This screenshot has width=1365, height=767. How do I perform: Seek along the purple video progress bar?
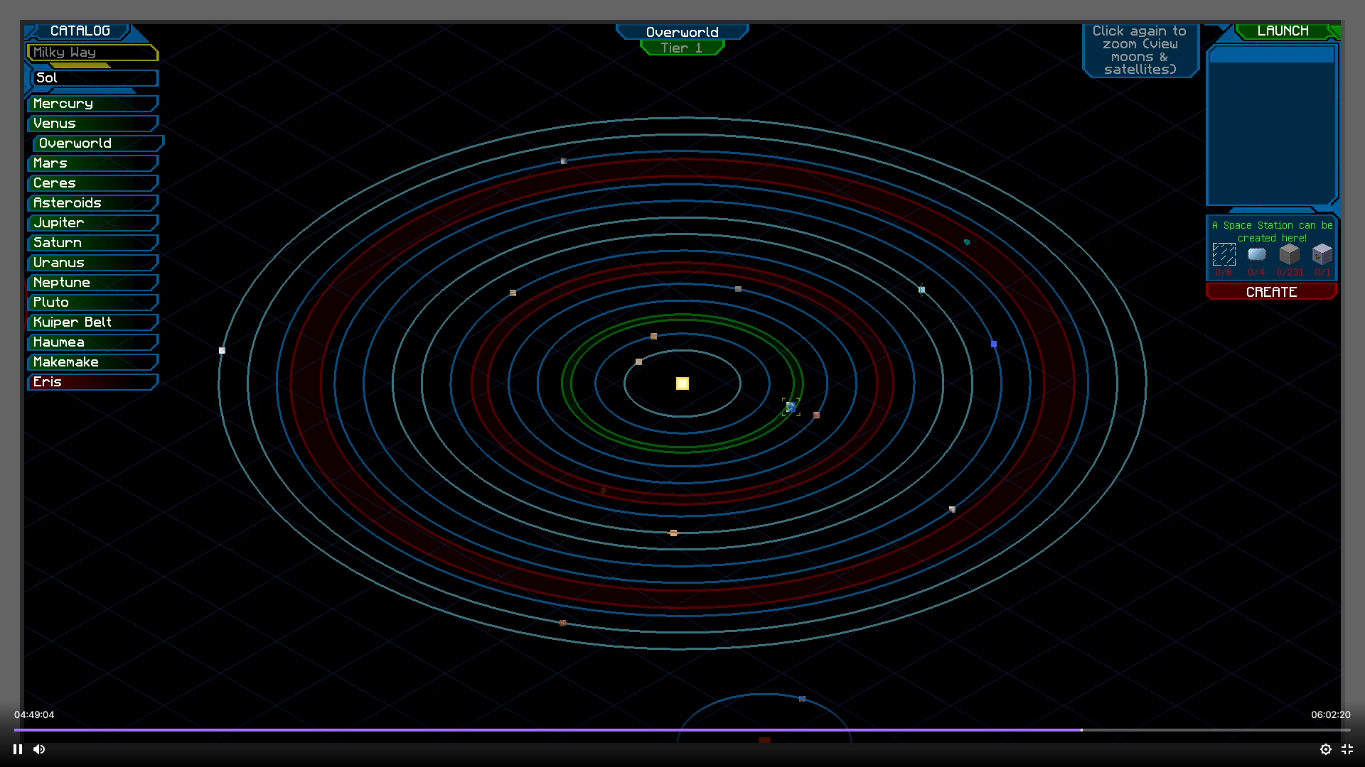click(547, 730)
